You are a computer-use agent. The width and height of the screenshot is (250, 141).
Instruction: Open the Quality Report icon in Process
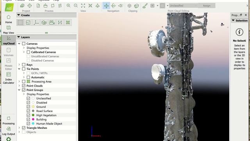pos(38,5)
